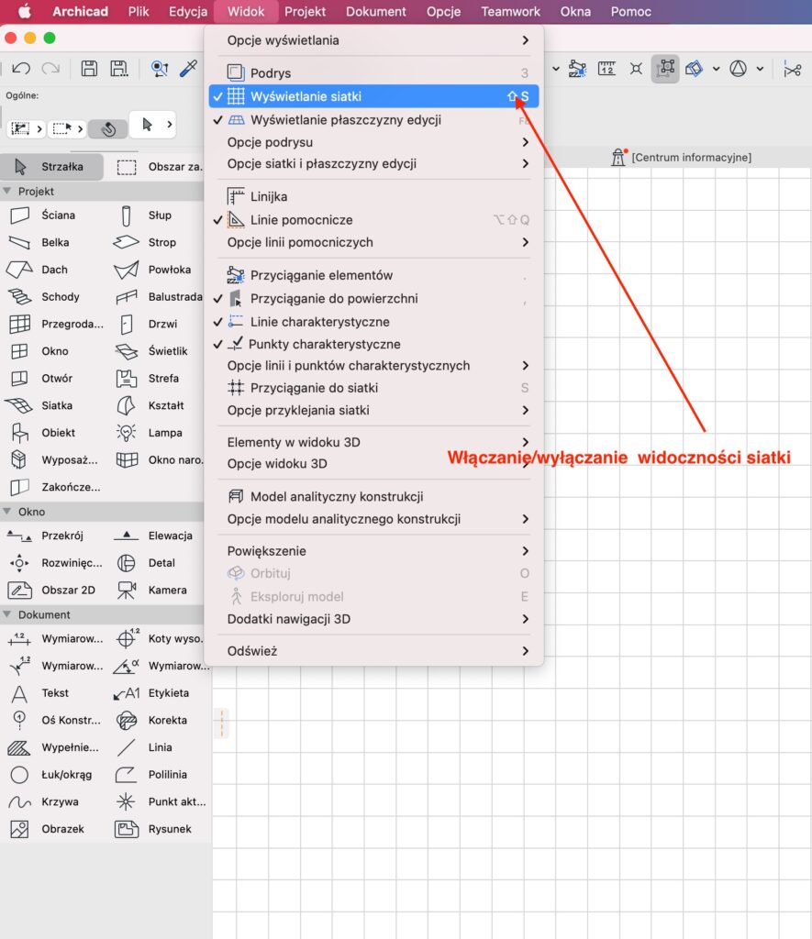812x939 pixels.
Task: Pick the Strop slab tool
Action: (x=147, y=242)
